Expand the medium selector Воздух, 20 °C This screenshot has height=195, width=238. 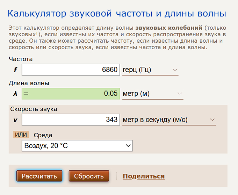coord(77,146)
